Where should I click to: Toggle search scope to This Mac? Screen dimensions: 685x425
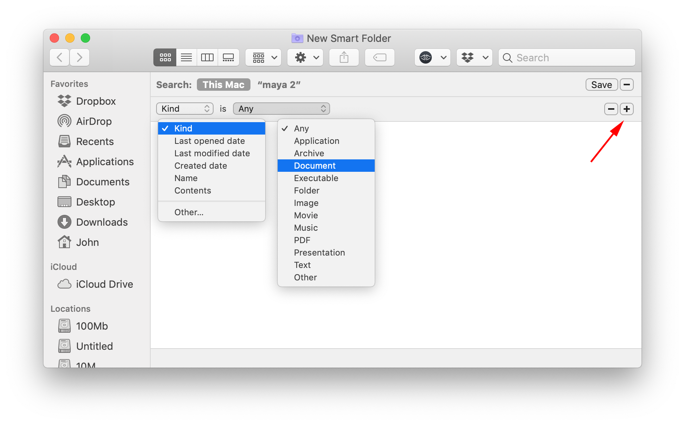223,85
